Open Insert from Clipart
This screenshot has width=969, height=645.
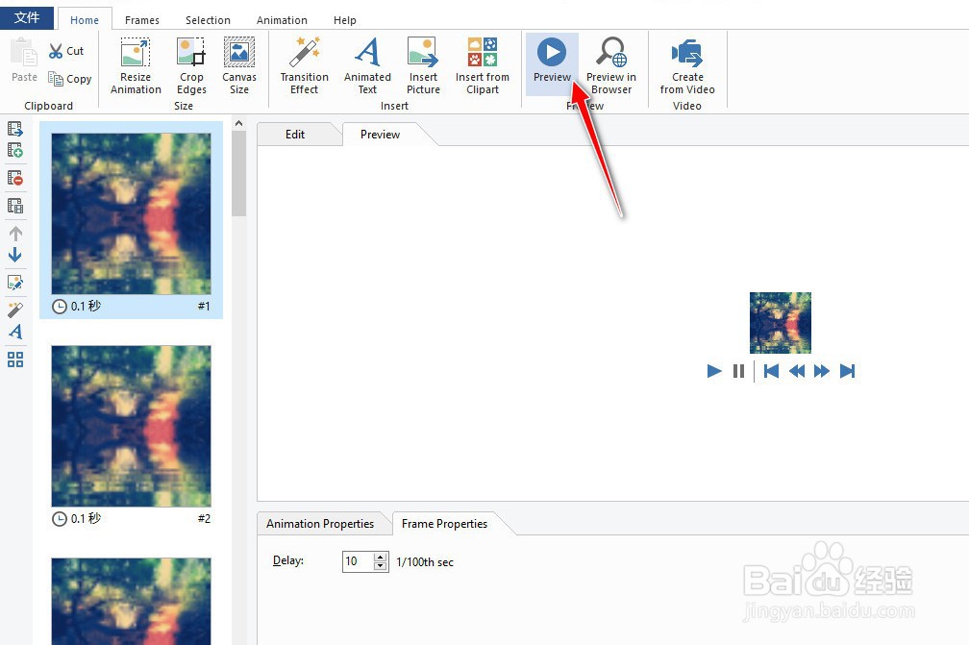482,65
